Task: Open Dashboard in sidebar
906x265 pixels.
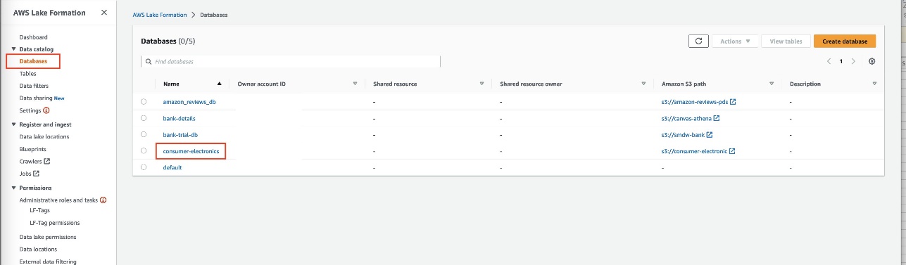Action: [x=34, y=37]
